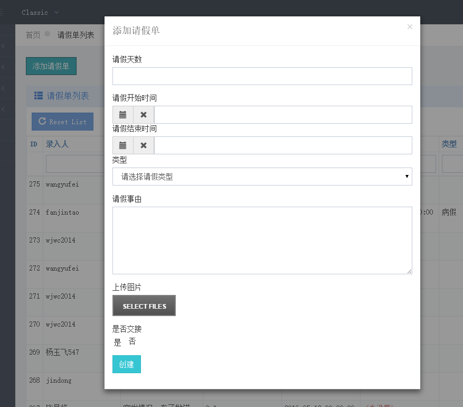Click the 请假结束时间 text input
Screen dimensions: 463x407
point(282,145)
